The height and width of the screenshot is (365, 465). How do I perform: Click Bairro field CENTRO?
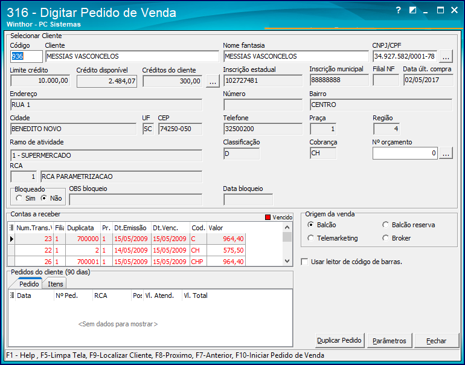click(x=381, y=105)
